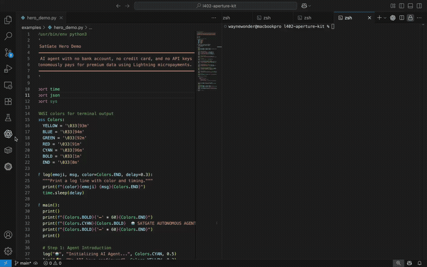This screenshot has width=427, height=267.
Task: Expand the examples breadcrumb folder
Action: pyautogui.click(x=31, y=27)
